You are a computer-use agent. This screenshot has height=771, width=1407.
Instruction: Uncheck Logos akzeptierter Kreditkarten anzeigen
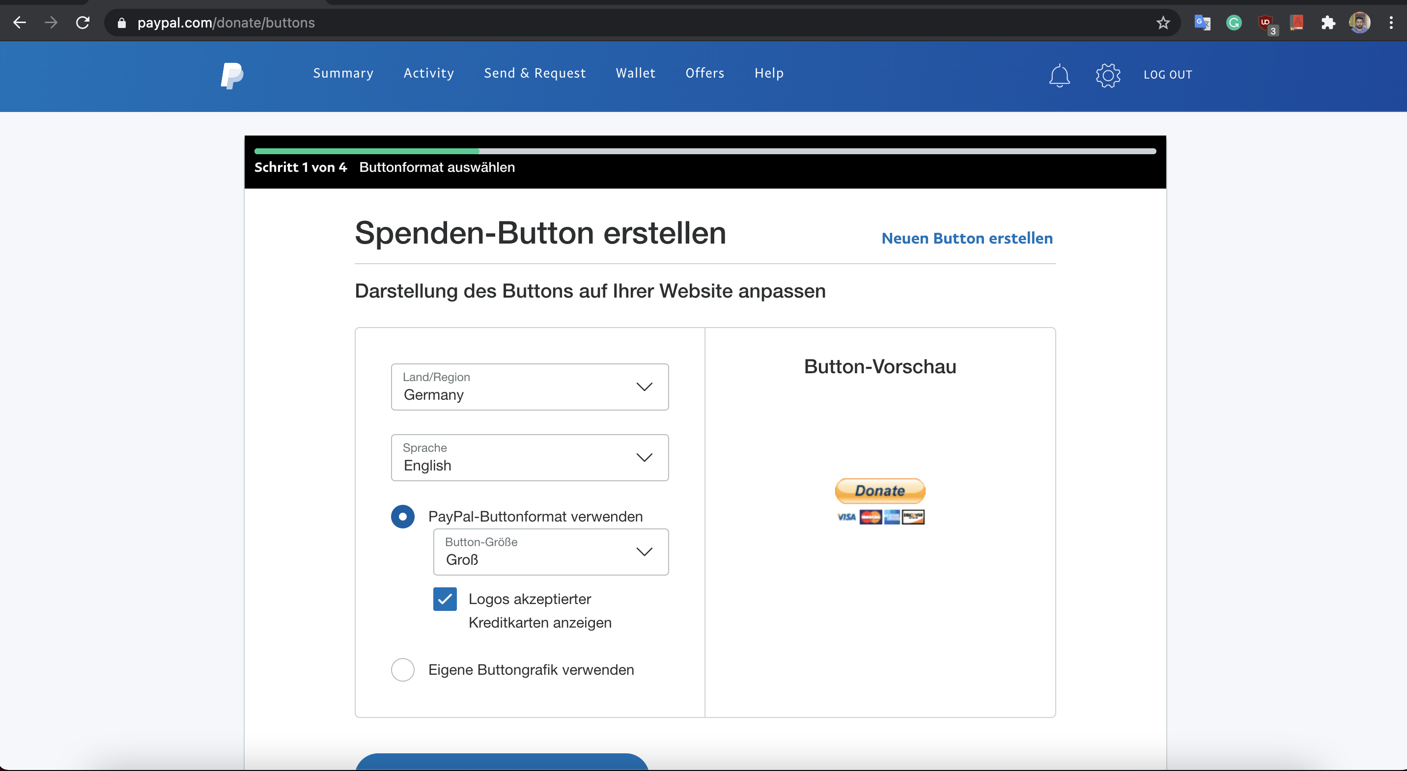(x=445, y=599)
